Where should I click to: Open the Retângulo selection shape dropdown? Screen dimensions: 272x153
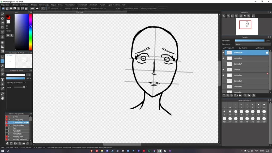(60, 8)
